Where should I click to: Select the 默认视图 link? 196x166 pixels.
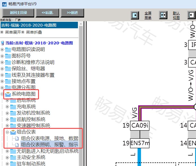pyautogui.click(x=176, y=16)
